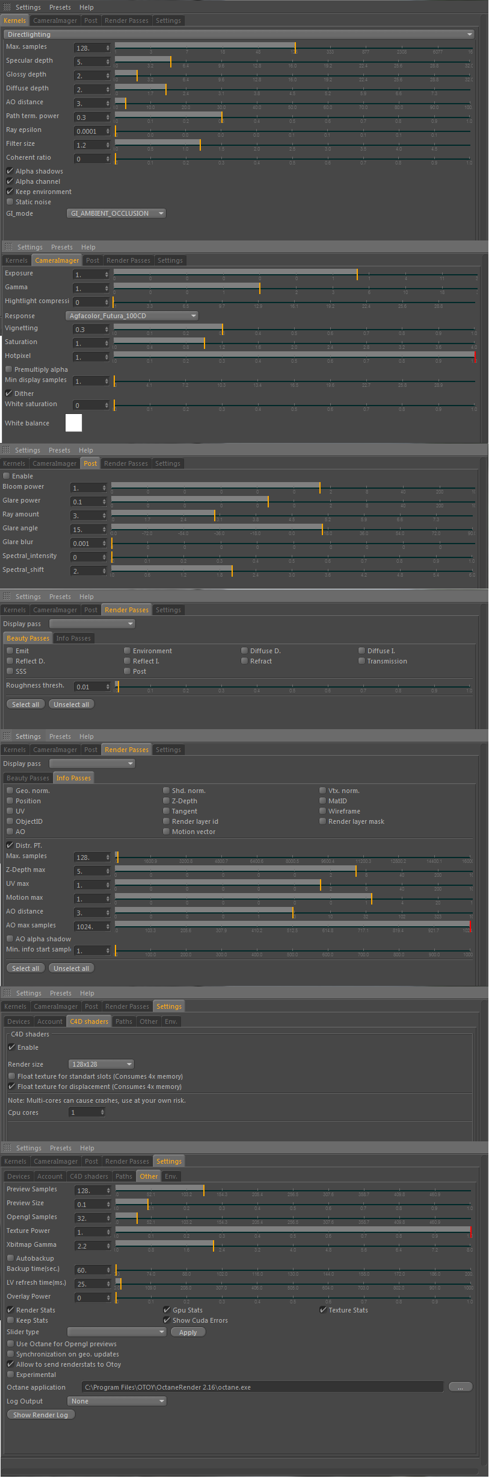
Task: Click the Show Render Log button
Action: click(41, 1415)
